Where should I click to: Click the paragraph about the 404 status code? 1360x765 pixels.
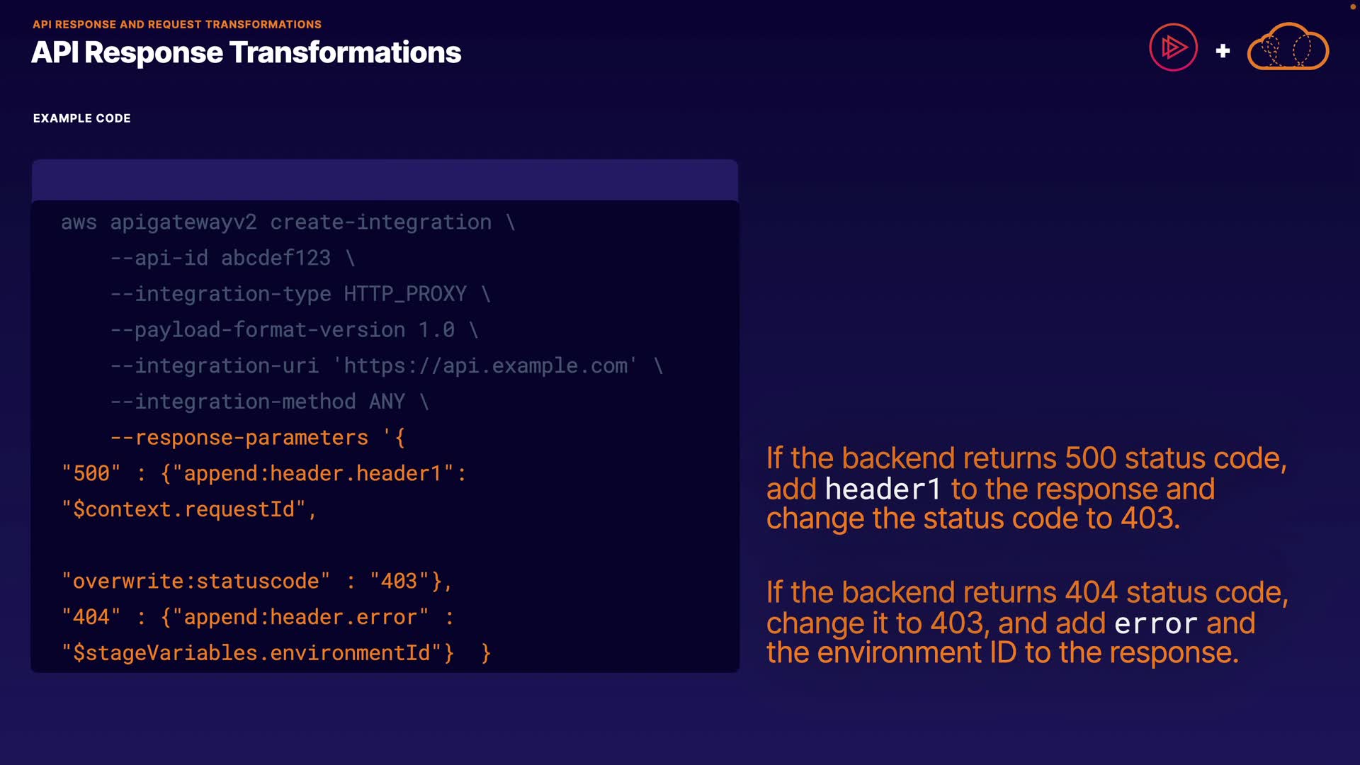click(x=1027, y=622)
